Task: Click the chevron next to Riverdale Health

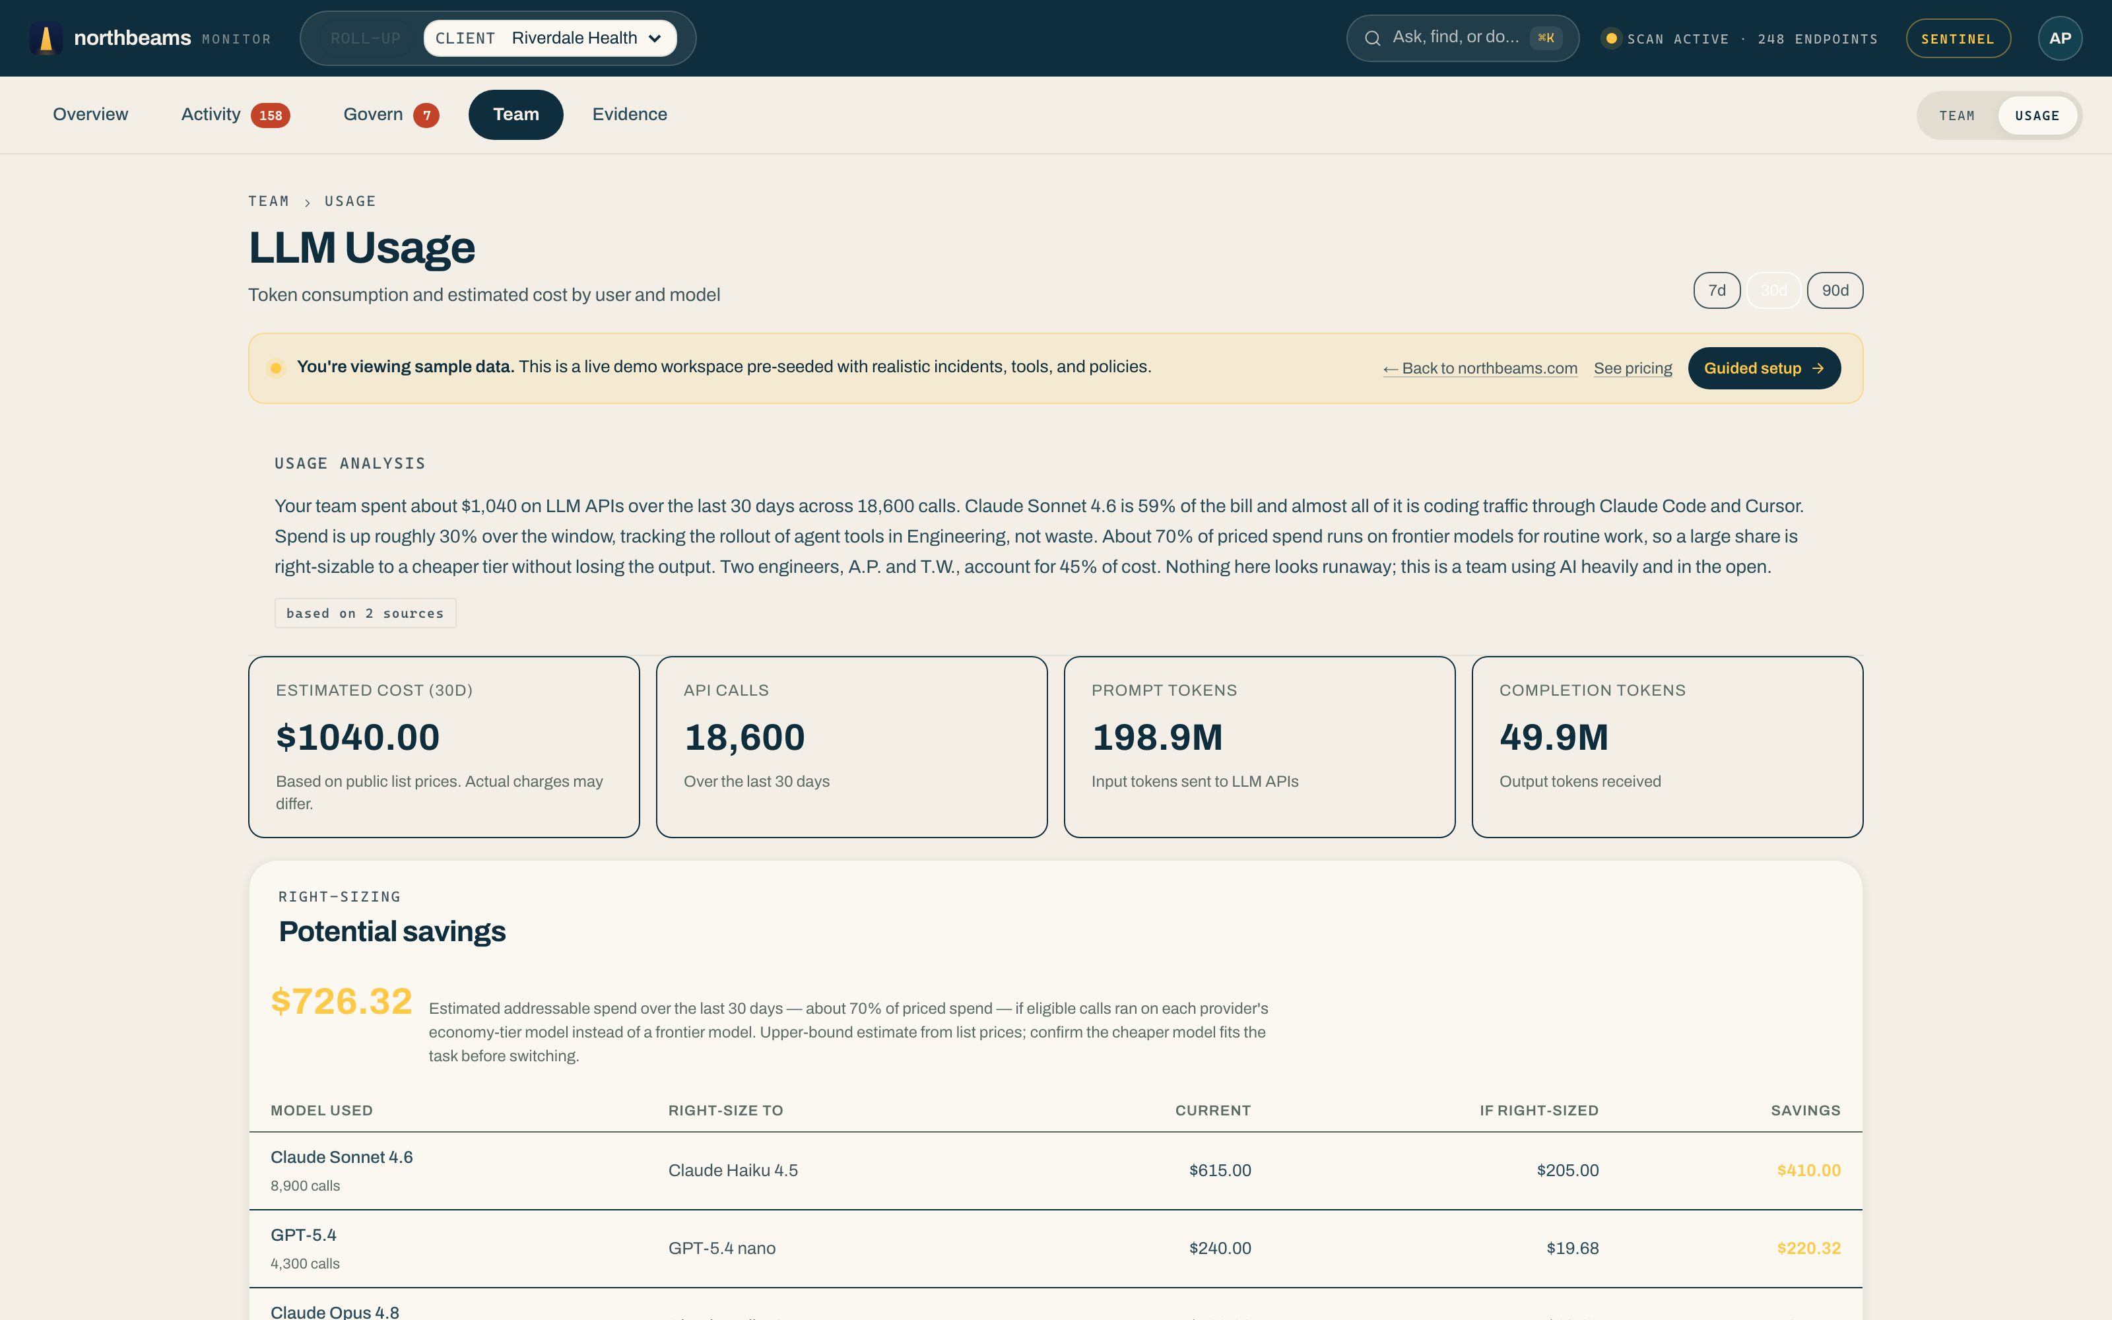Action: pyautogui.click(x=655, y=38)
